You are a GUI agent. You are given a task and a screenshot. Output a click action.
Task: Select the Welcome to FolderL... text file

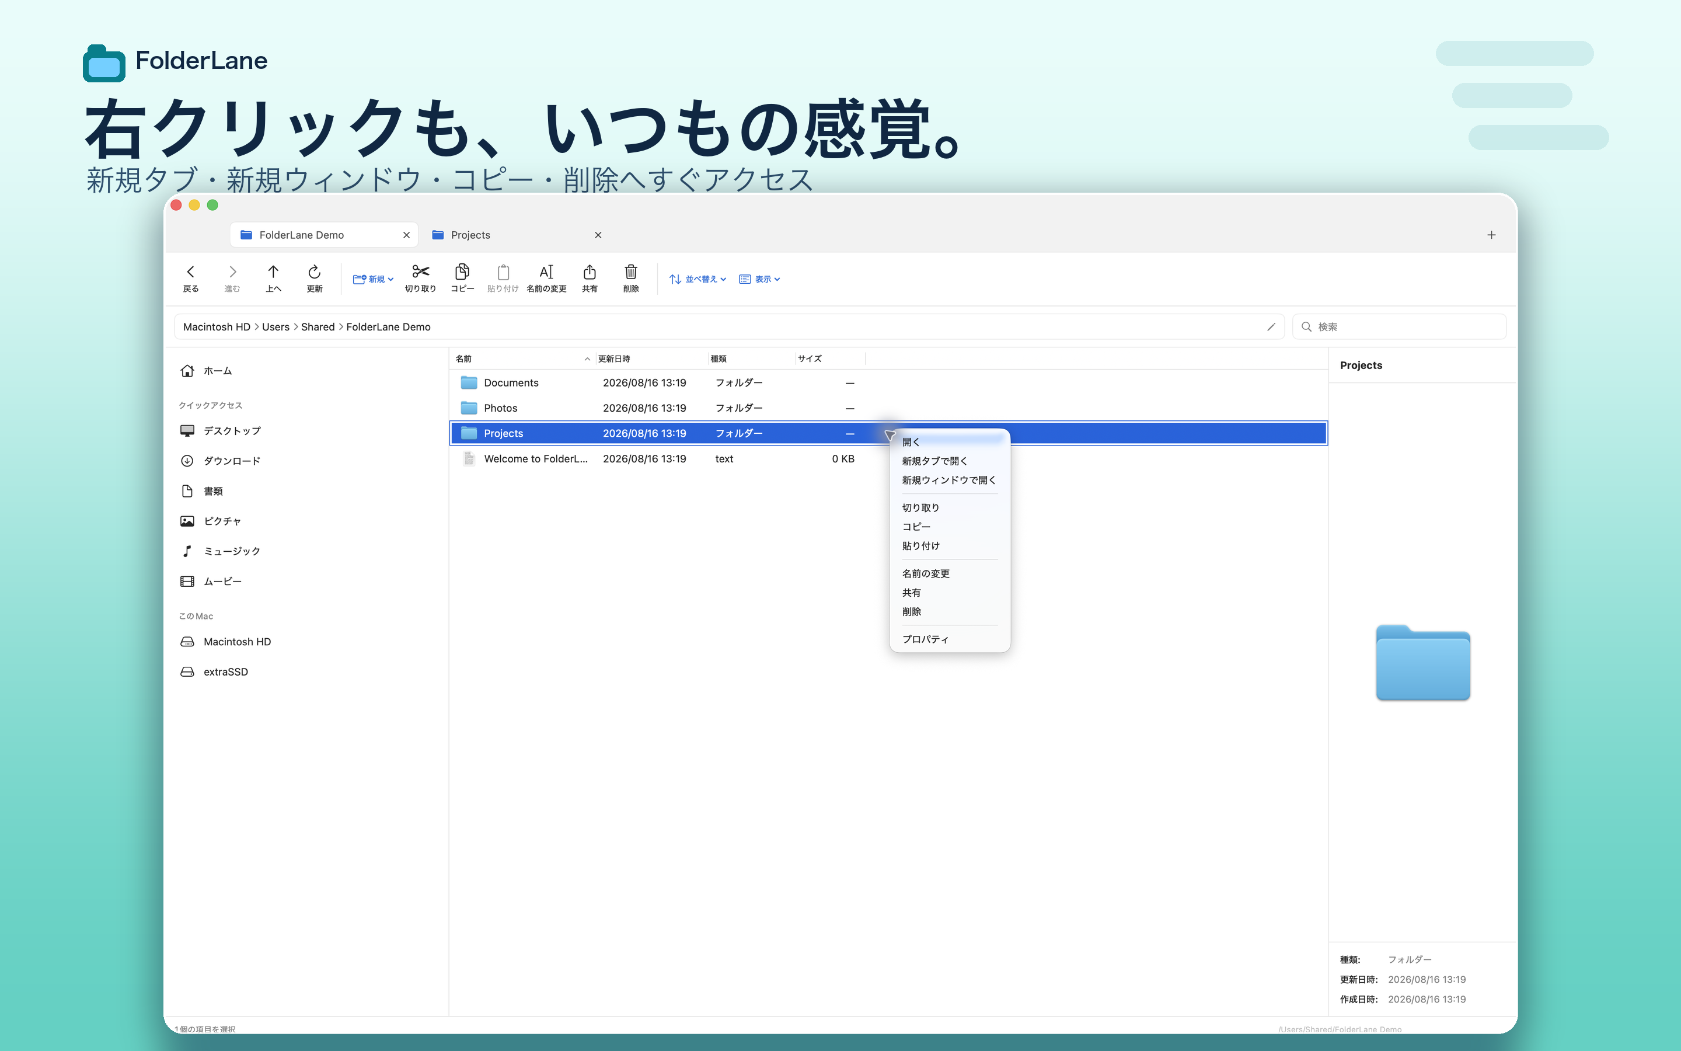(x=888, y=459)
